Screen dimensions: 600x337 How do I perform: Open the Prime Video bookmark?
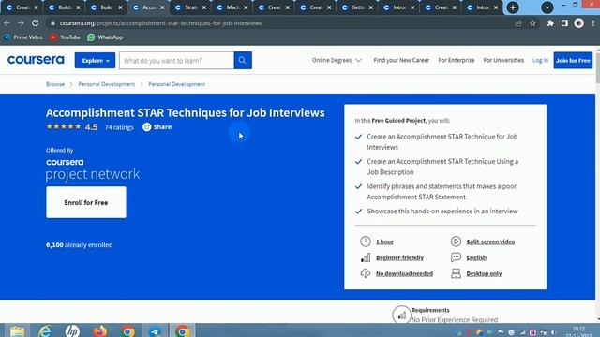pos(23,37)
